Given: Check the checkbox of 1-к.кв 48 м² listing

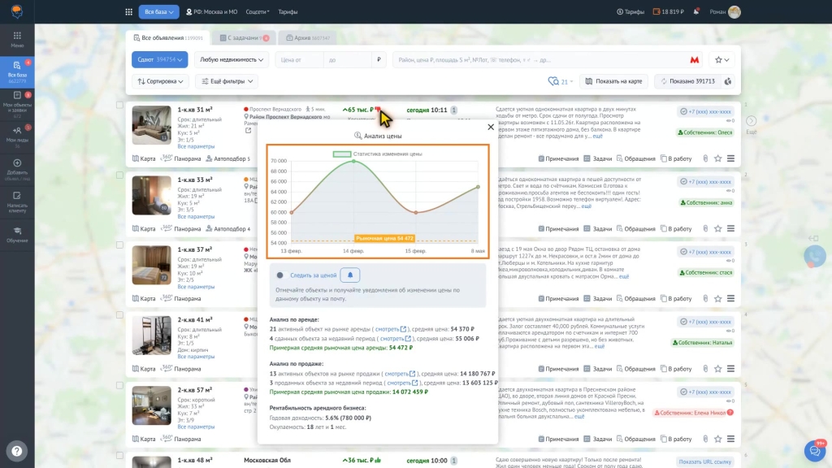Looking at the screenshot, I should pyautogui.click(x=119, y=455).
